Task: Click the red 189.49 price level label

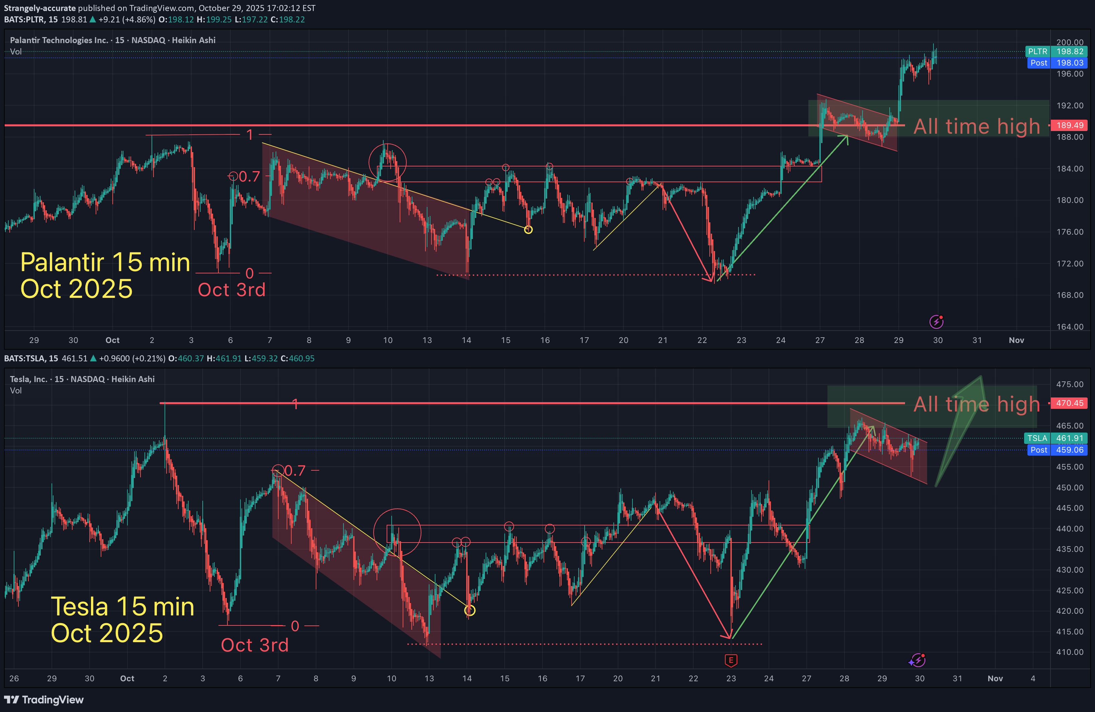Action: (1069, 125)
